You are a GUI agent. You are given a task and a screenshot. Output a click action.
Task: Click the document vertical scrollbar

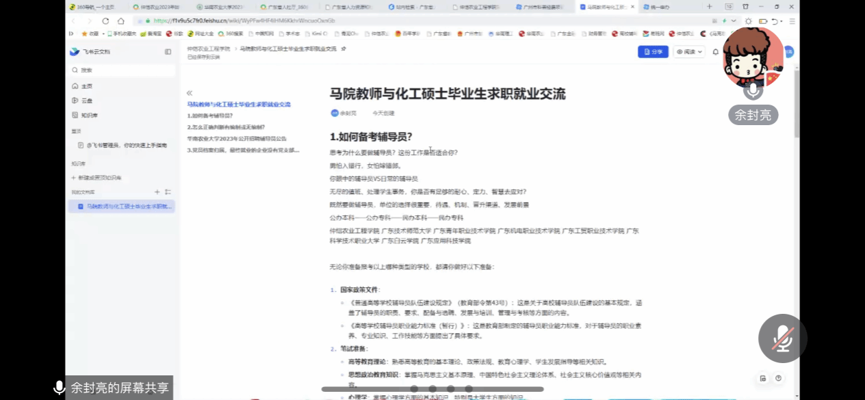(x=796, y=103)
